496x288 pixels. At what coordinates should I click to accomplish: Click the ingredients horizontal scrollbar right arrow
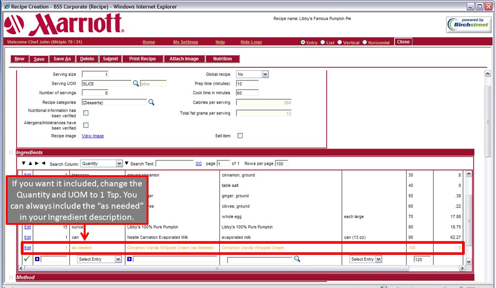point(462,268)
